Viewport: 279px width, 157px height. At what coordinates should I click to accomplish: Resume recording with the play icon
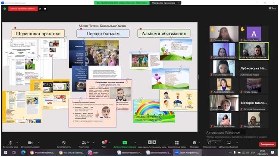click(40, 9)
